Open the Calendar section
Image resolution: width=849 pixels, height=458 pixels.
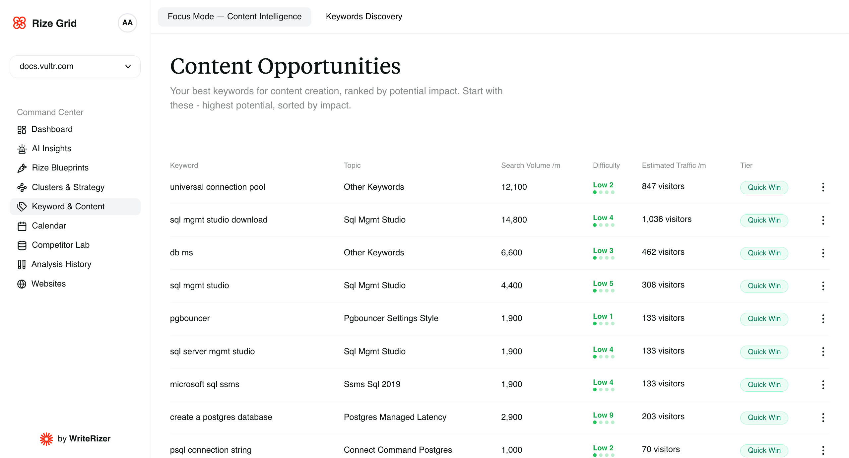pos(49,226)
